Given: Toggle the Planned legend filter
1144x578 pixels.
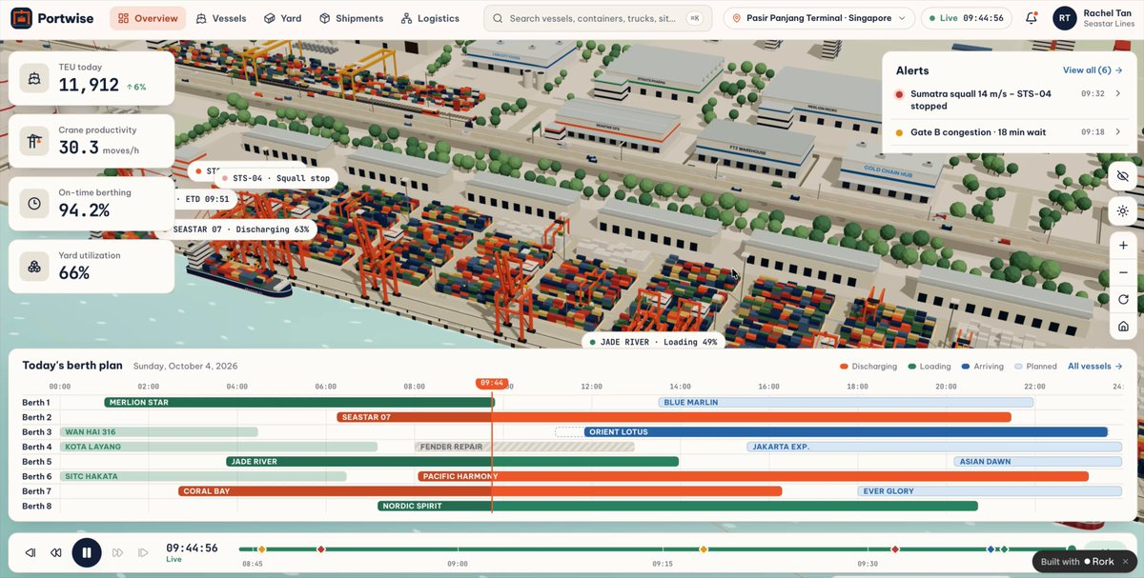Looking at the screenshot, I should [1036, 367].
